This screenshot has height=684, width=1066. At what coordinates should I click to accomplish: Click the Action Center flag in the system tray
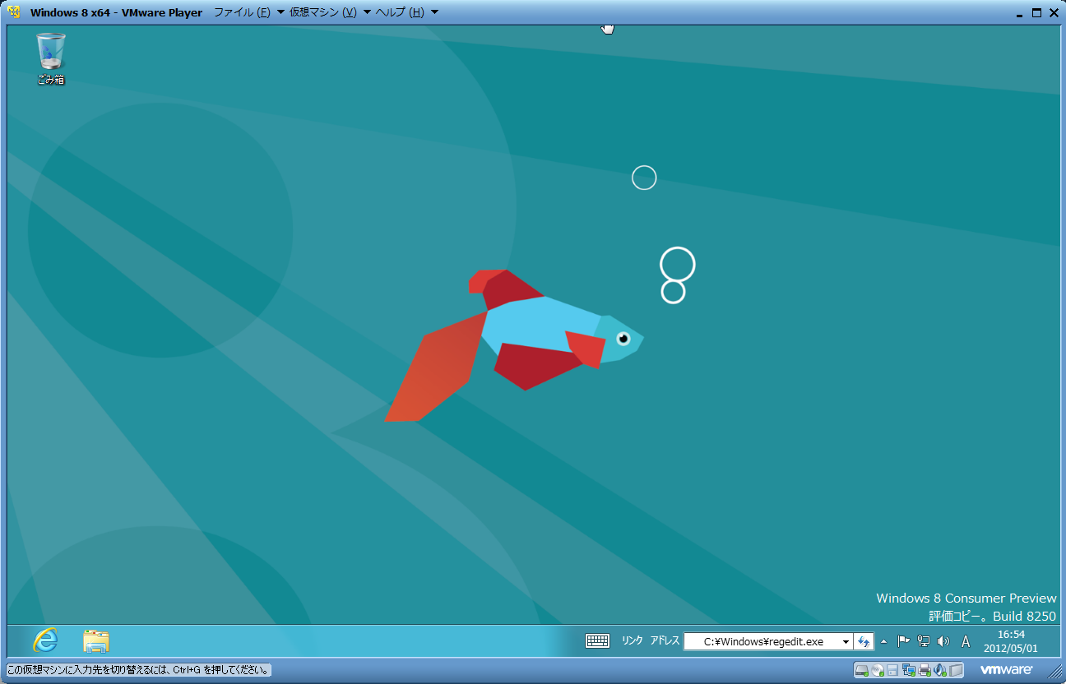(903, 641)
